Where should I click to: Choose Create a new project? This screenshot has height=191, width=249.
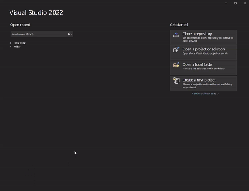pyautogui.click(x=203, y=83)
